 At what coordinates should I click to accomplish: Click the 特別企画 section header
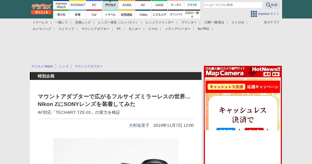(x=116, y=76)
